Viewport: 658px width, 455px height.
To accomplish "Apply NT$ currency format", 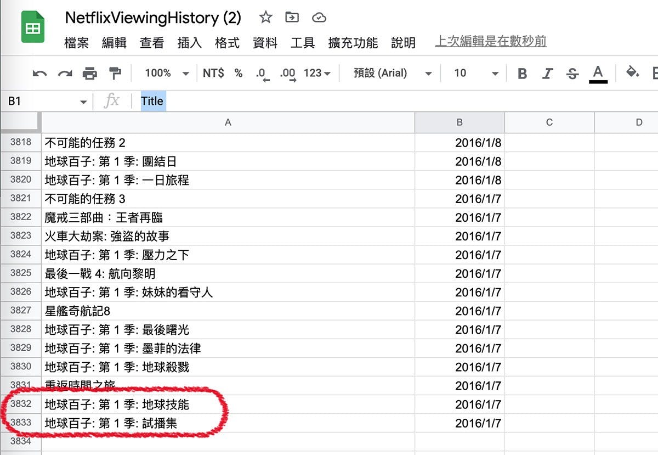I will point(213,73).
